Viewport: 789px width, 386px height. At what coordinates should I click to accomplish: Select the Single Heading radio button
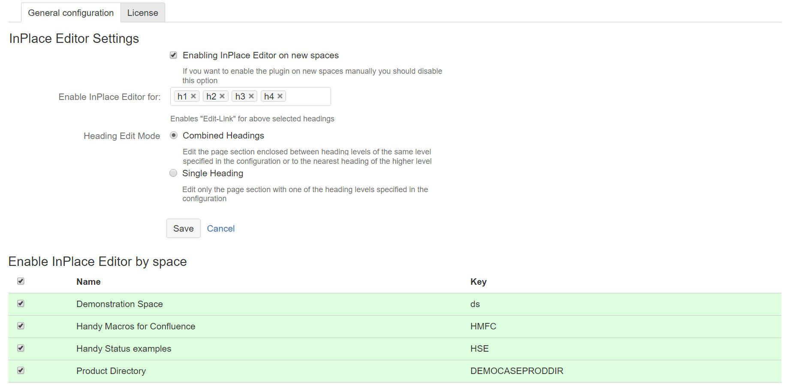[173, 173]
